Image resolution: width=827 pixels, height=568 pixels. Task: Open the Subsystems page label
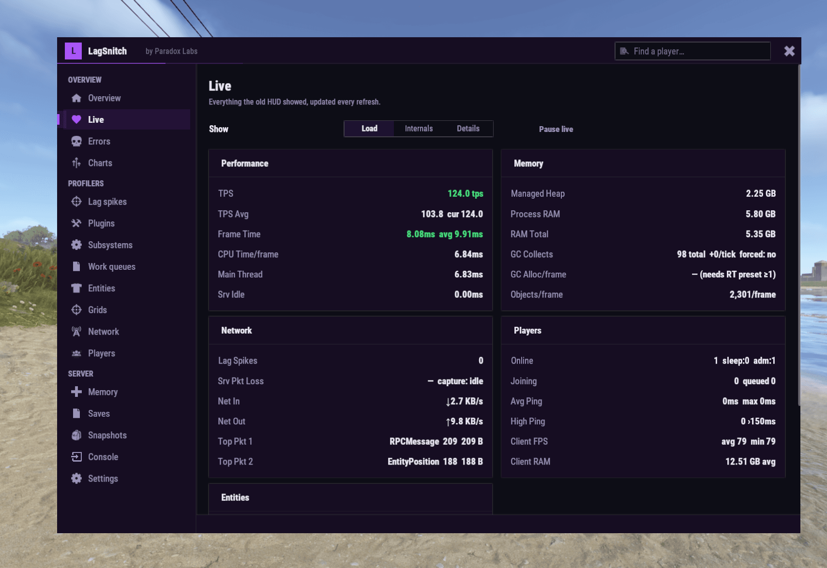pos(110,245)
